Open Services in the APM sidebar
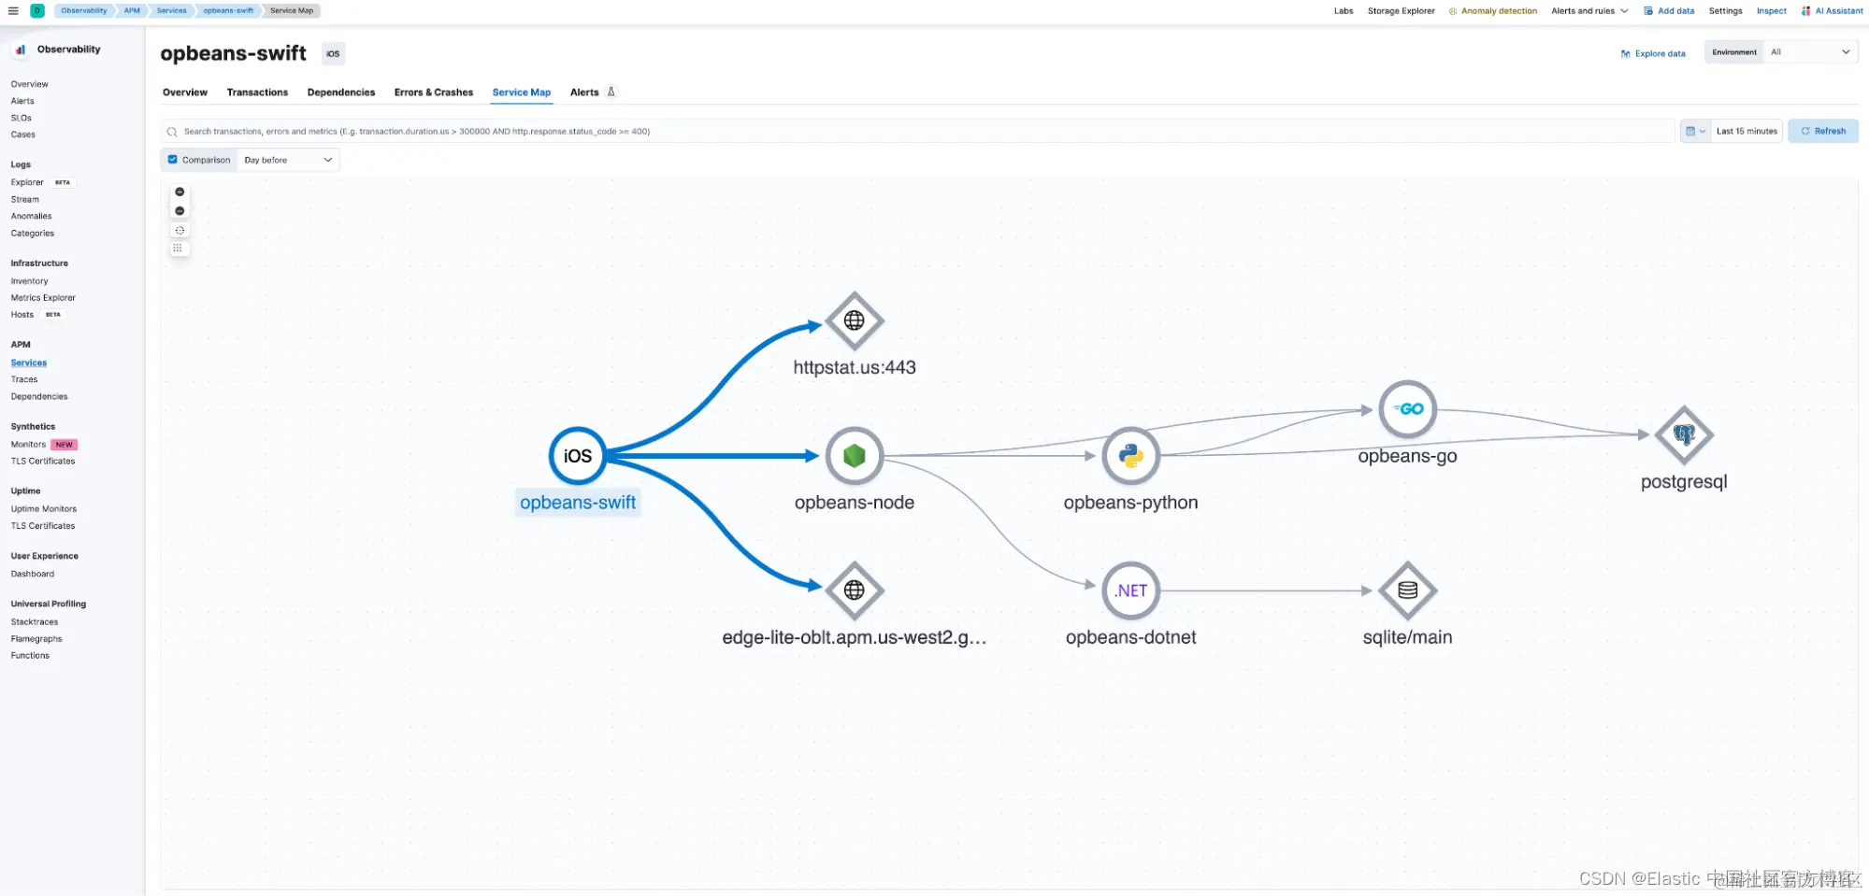Image resolution: width=1869 pixels, height=896 pixels. coord(29,363)
